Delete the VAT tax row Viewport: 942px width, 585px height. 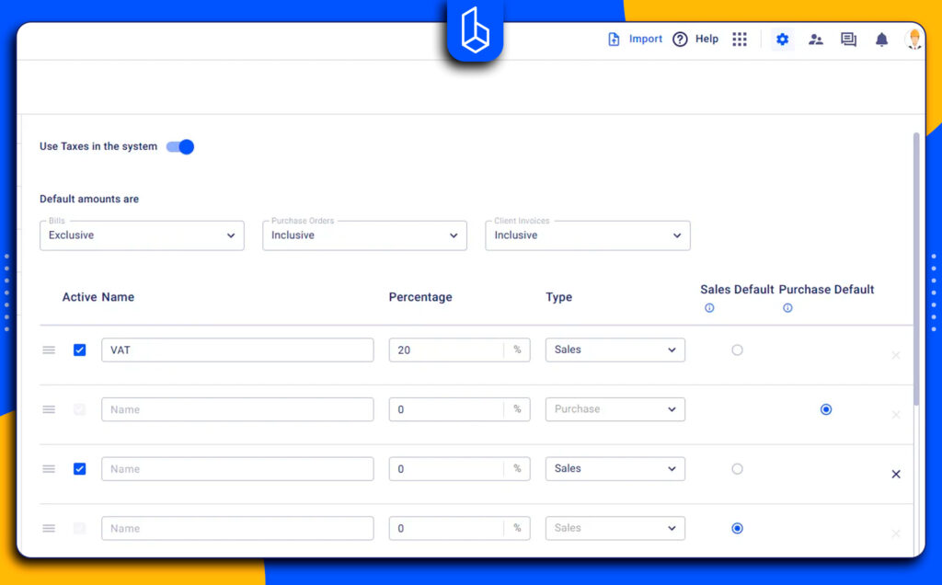point(896,355)
